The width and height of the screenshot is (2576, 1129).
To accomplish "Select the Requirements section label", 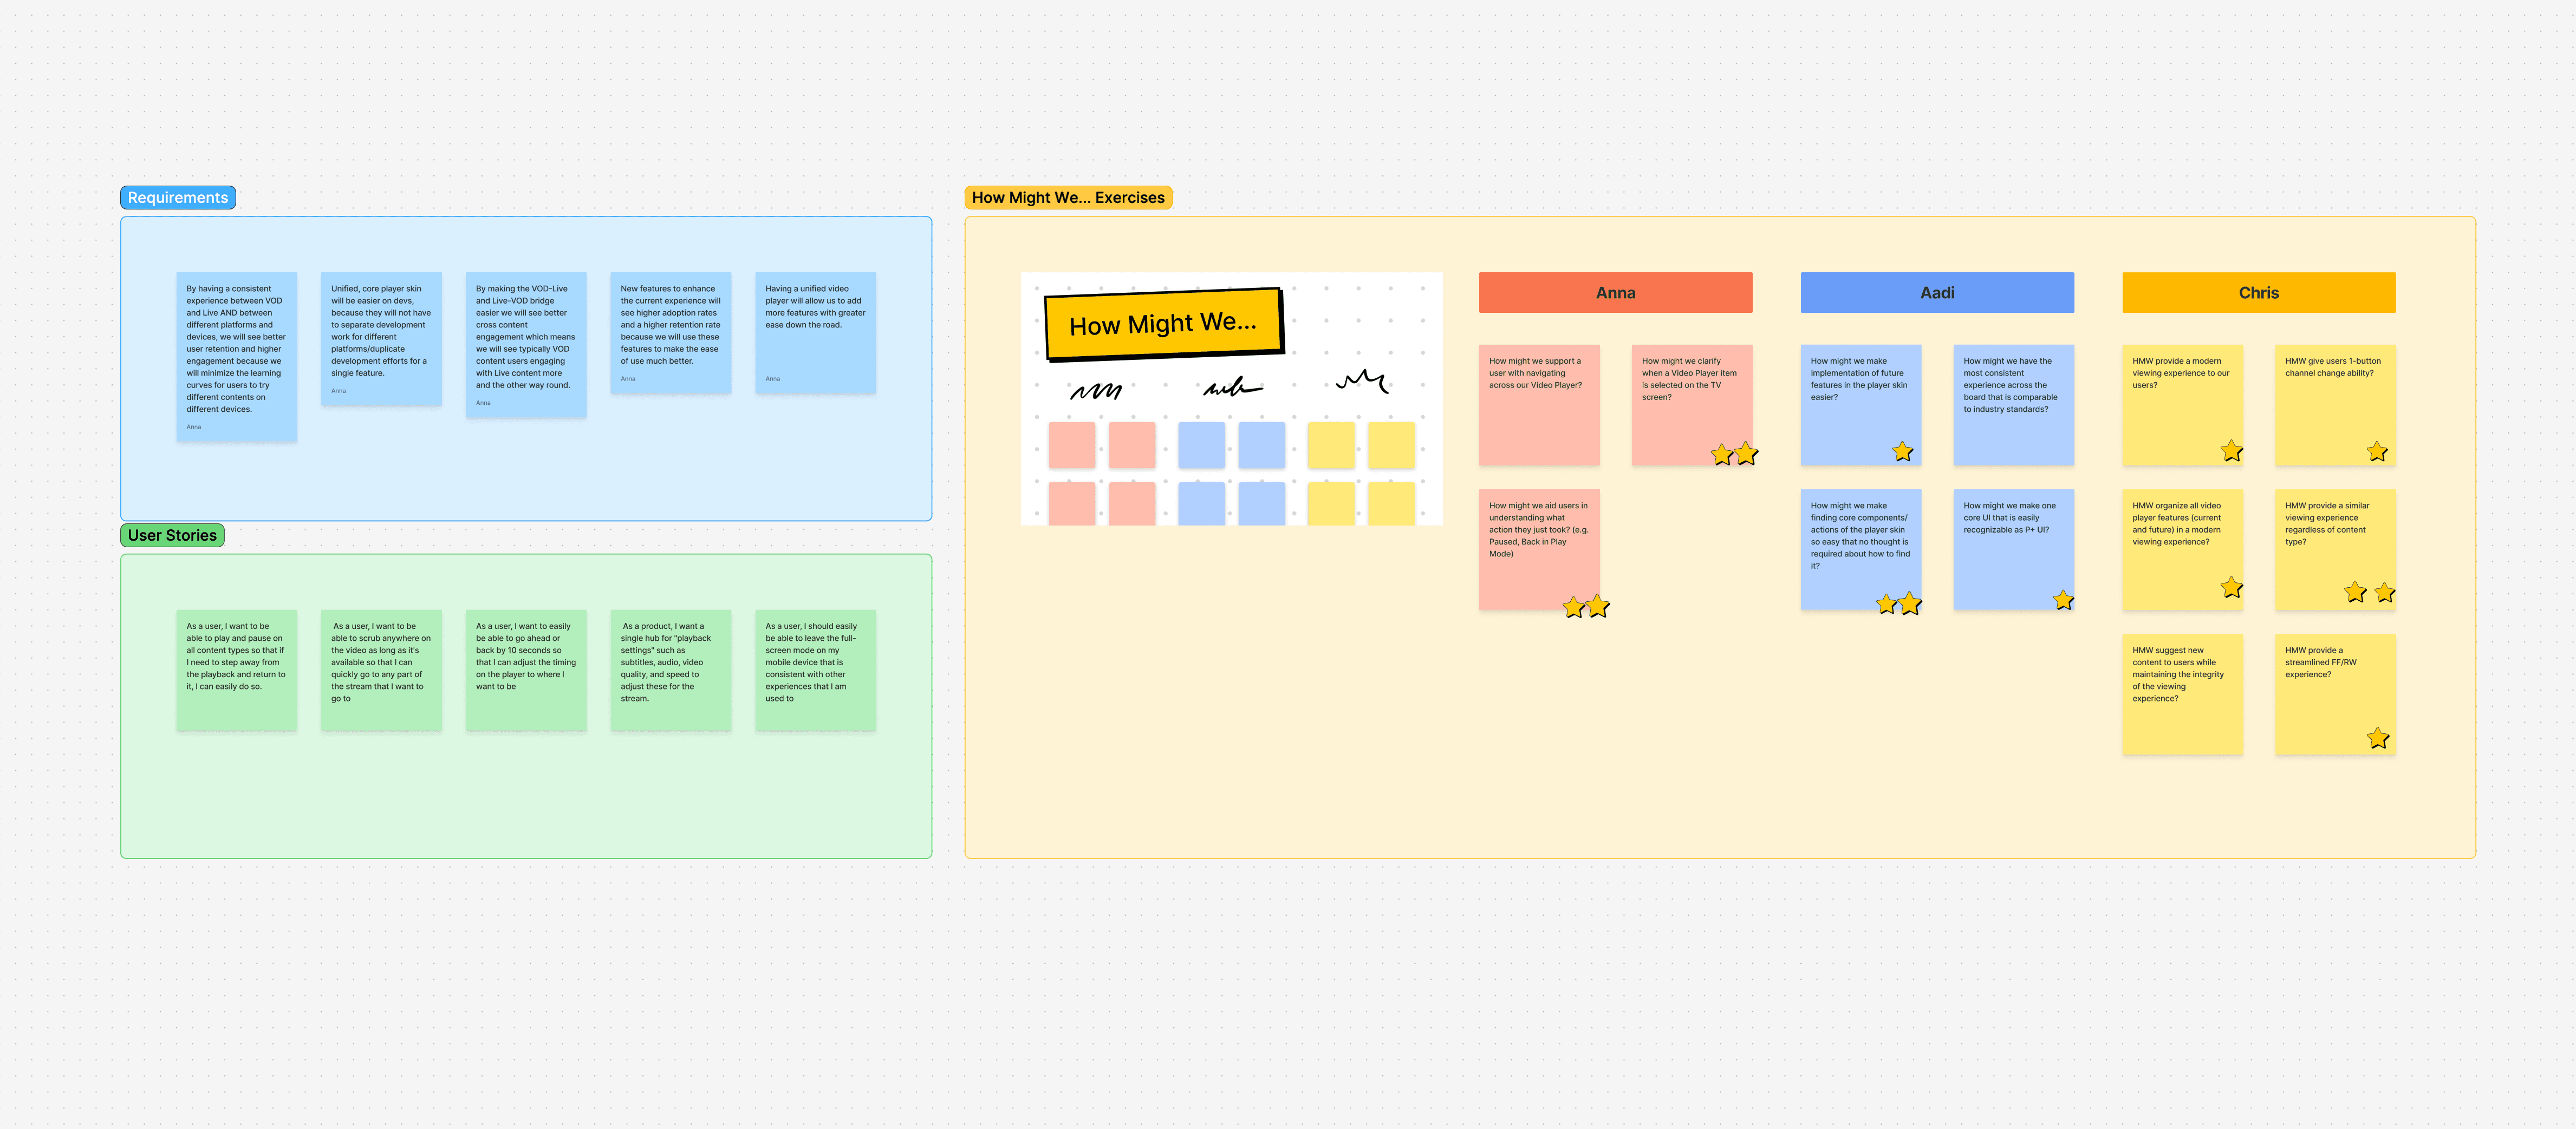I will coord(178,198).
